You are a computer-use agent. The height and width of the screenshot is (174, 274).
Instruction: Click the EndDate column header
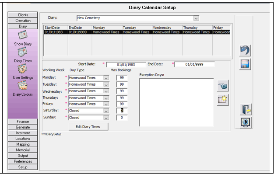(x=80, y=28)
